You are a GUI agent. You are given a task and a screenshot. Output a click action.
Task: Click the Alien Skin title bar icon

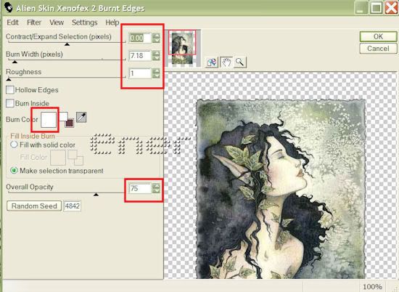point(8,7)
